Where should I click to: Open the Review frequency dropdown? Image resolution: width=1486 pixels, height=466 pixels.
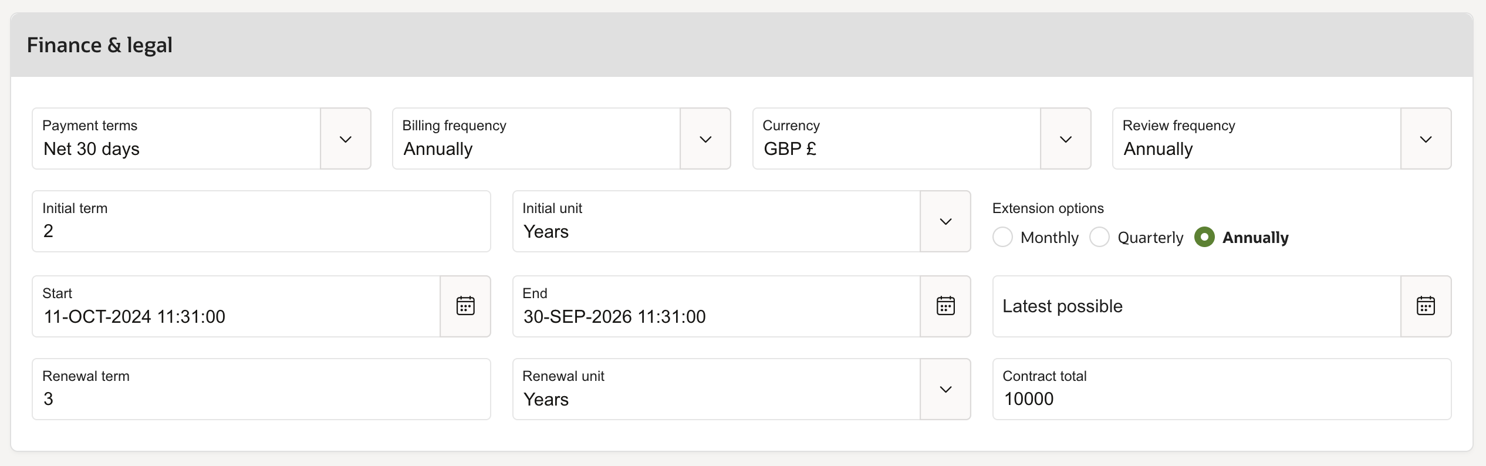click(1426, 139)
